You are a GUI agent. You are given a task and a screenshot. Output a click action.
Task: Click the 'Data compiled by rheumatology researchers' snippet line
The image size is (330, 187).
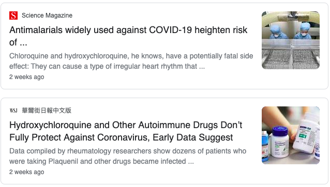click(128, 151)
